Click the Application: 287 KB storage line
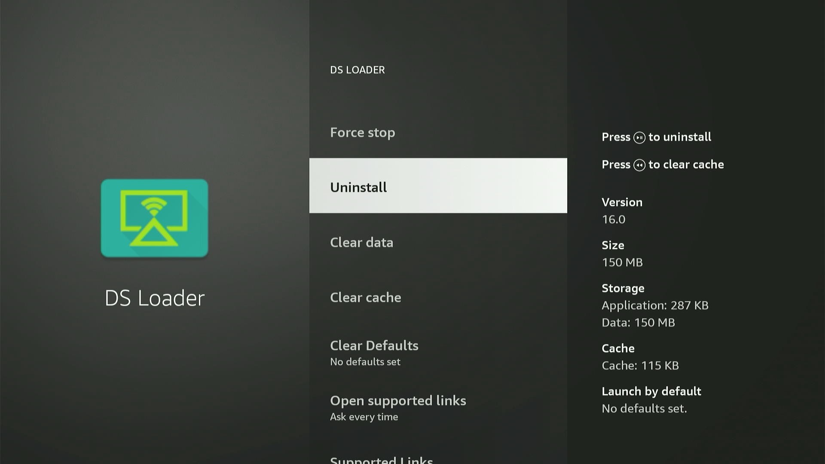This screenshot has height=464, width=825. pyautogui.click(x=655, y=305)
